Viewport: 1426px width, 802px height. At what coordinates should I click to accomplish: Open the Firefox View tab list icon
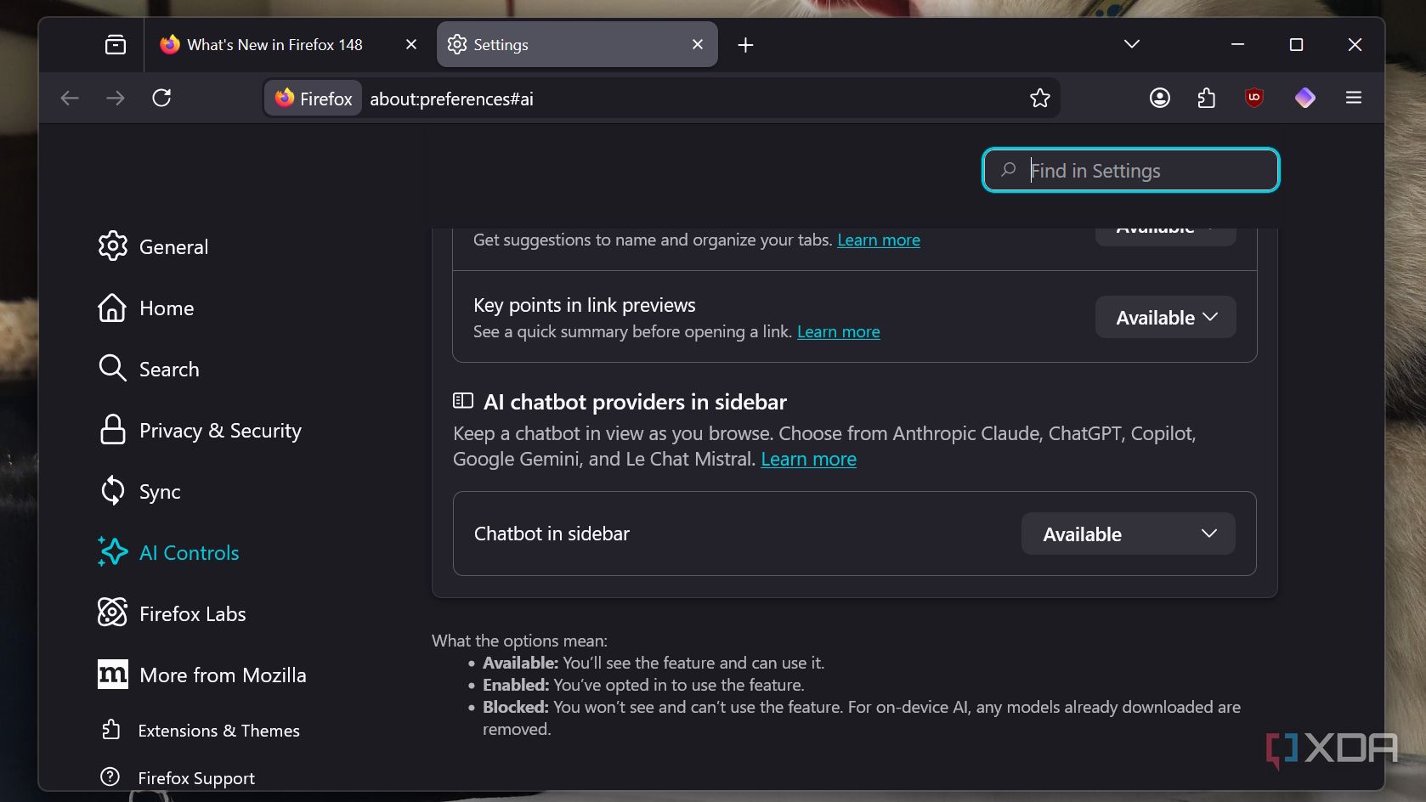[116, 45]
